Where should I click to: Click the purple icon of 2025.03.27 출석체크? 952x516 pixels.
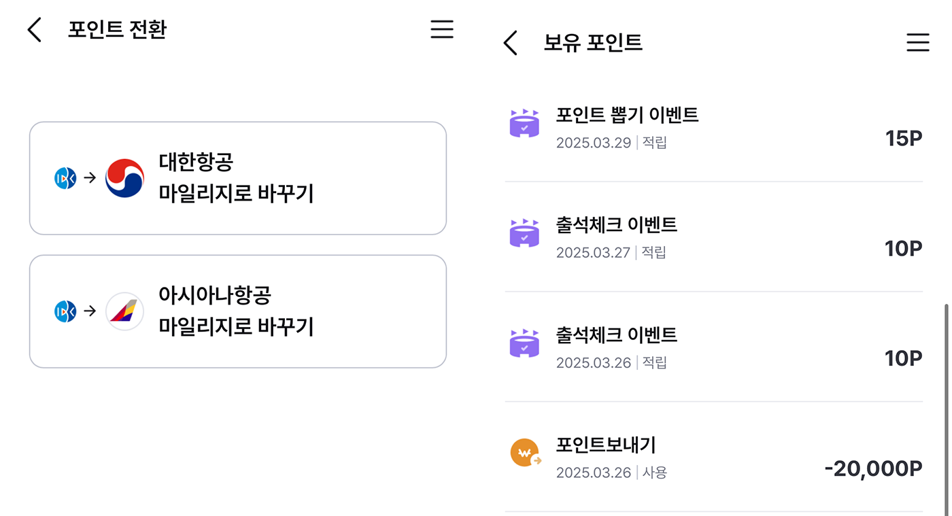coord(524,233)
